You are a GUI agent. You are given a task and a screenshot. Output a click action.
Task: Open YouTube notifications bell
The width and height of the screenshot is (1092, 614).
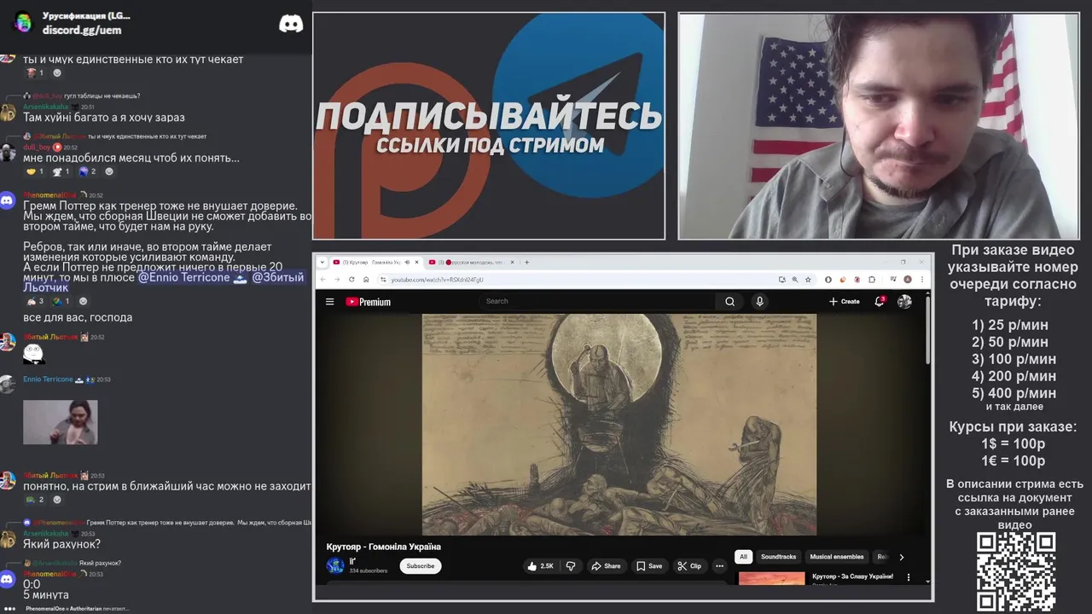click(880, 301)
